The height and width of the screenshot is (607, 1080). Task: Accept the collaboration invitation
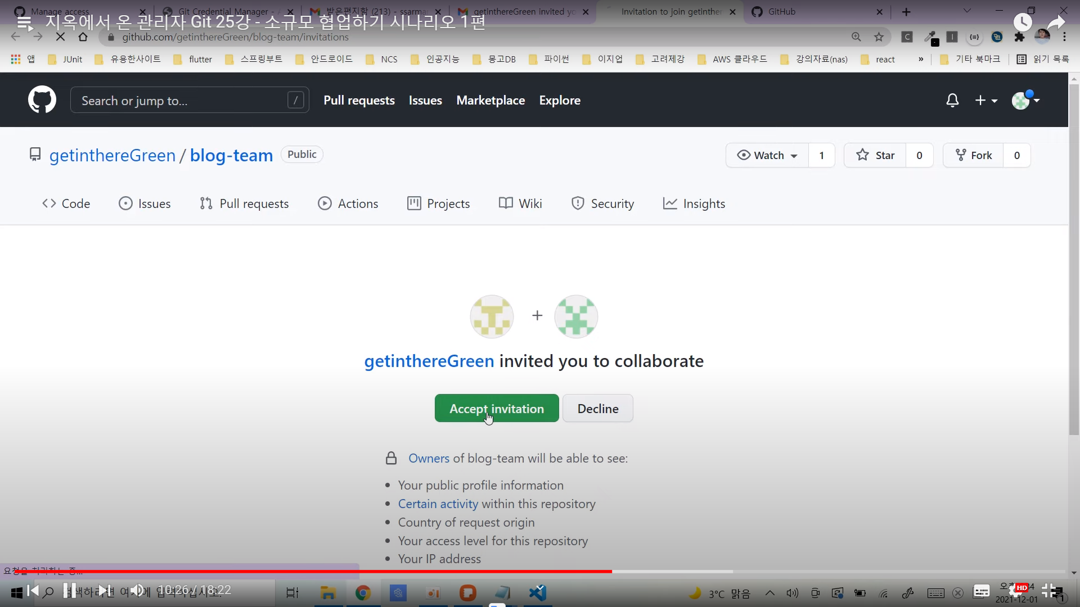click(x=497, y=408)
